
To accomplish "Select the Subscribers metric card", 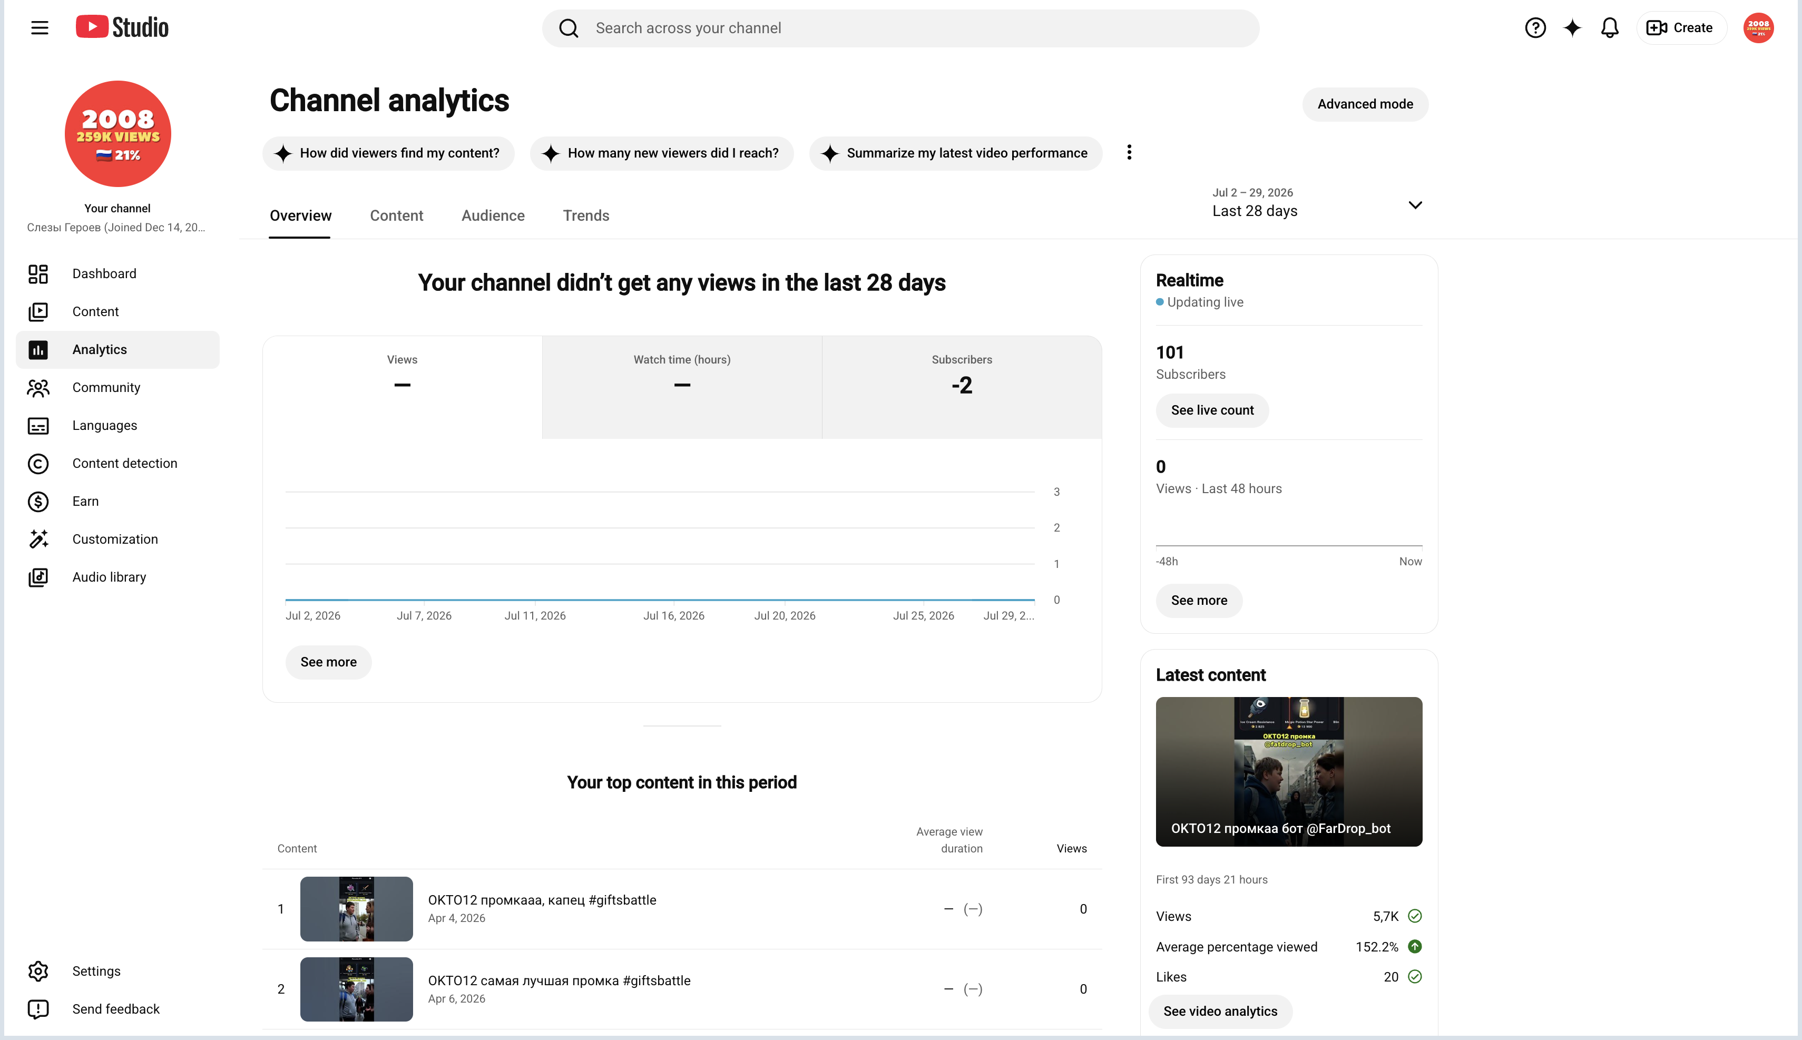I will click(x=962, y=387).
